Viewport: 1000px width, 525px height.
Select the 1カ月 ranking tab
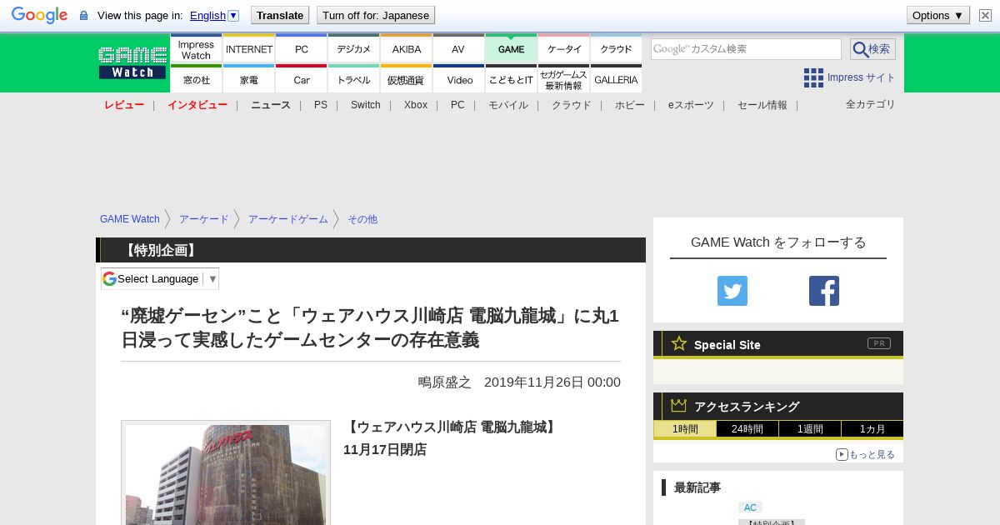point(872,429)
